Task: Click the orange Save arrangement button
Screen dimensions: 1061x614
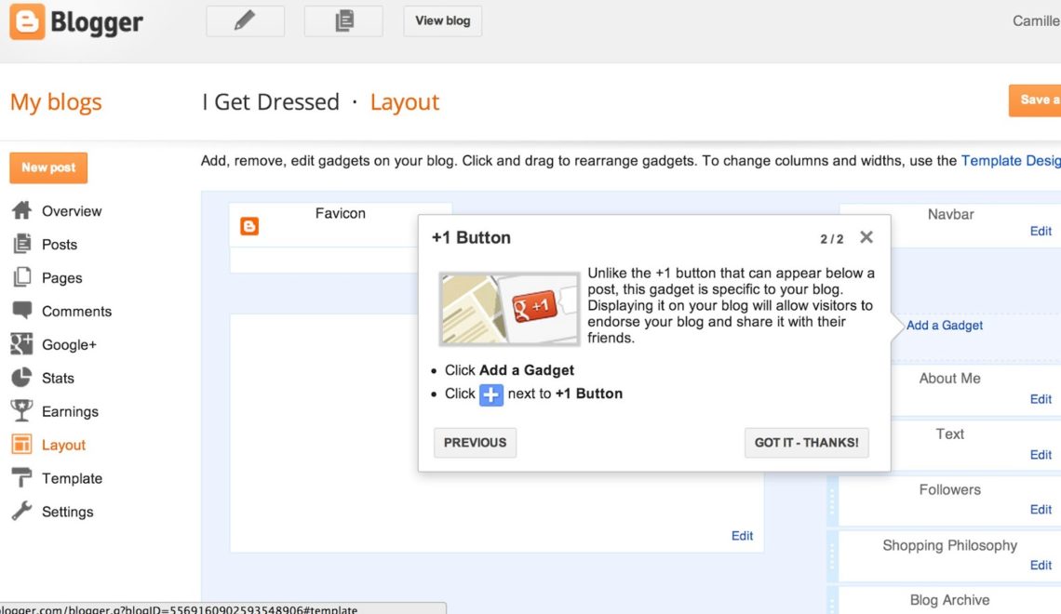Action: click(x=1035, y=100)
